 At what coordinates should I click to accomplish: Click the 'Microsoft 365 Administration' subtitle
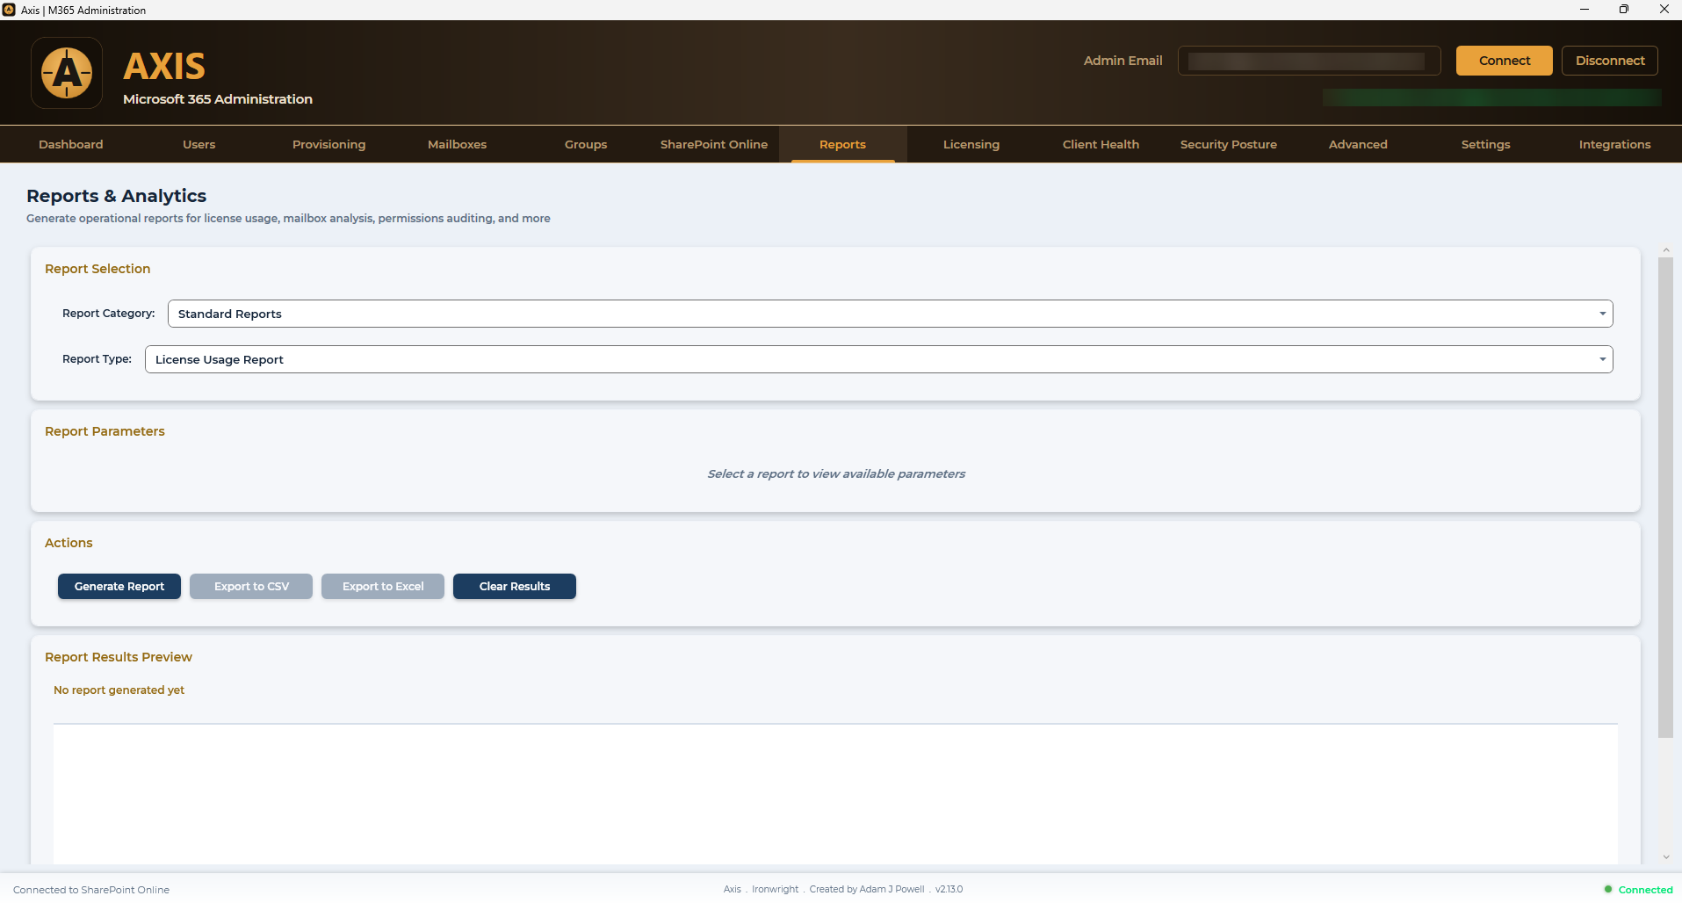tap(218, 99)
